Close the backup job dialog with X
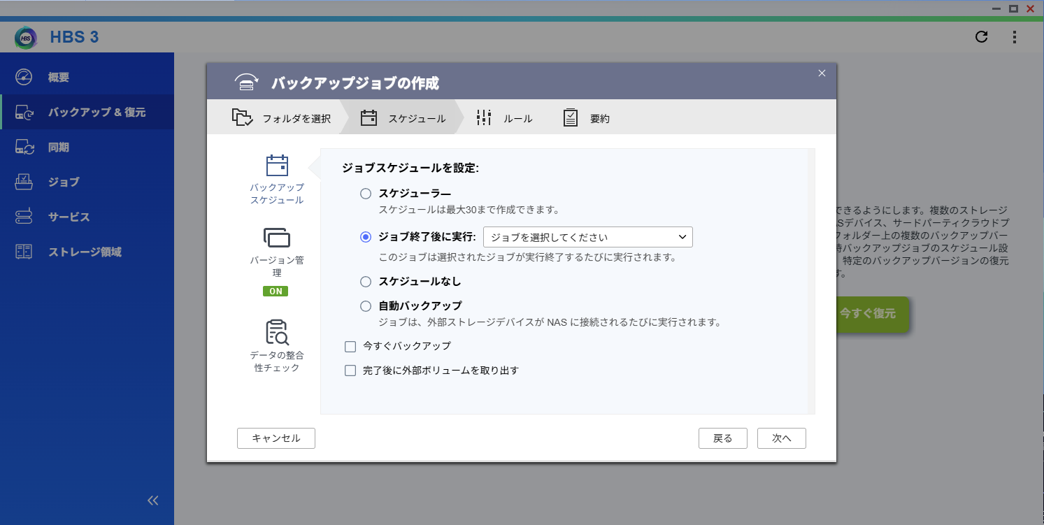 point(822,73)
